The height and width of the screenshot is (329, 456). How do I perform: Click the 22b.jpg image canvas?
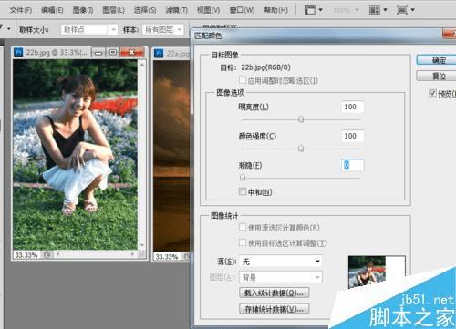click(75, 154)
